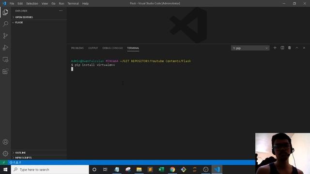Image resolution: width=310 pixels, height=174 pixels.
Task: Open the Edit menu
Action: coord(20,3)
